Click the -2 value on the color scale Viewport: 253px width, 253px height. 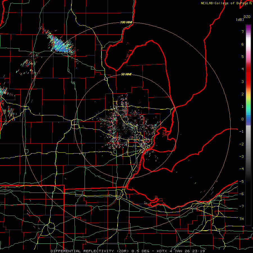[x=241, y=144]
